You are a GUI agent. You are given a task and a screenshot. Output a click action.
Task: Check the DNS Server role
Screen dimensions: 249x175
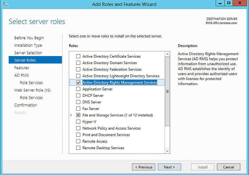click(78, 102)
